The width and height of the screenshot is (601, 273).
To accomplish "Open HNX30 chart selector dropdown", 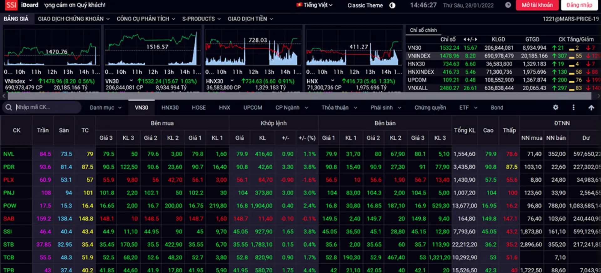I will pos(232,81).
